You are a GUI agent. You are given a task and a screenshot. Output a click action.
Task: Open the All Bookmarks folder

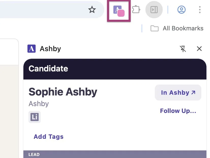point(177,28)
